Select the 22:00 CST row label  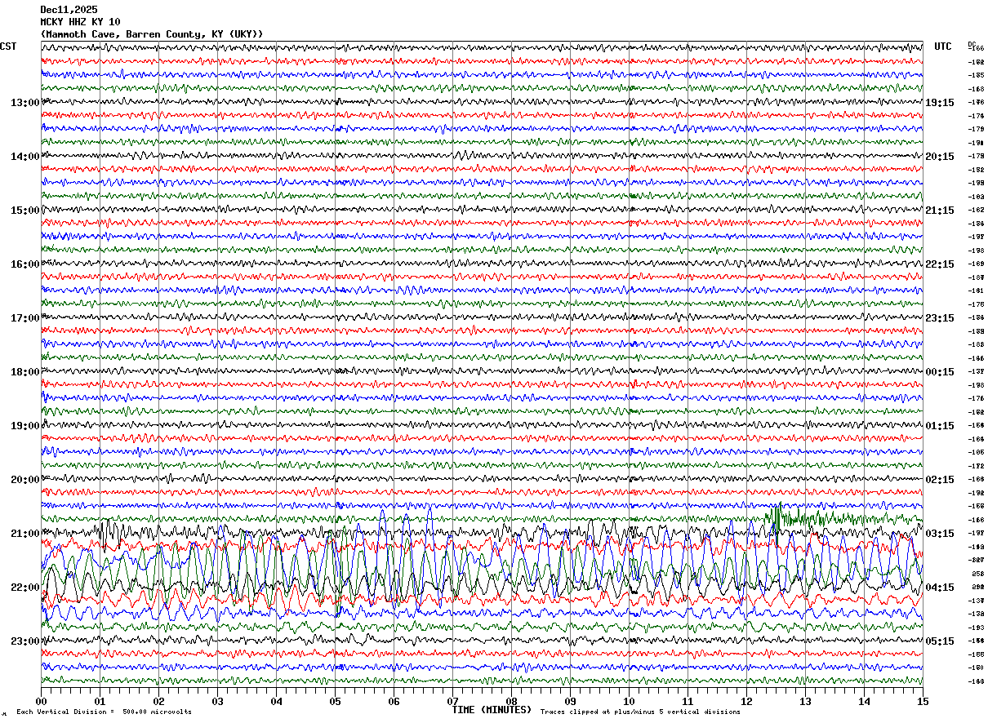click(x=25, y=588)
